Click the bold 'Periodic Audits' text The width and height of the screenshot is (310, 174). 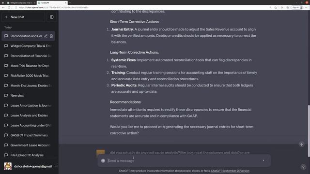[x=124, y=85]
